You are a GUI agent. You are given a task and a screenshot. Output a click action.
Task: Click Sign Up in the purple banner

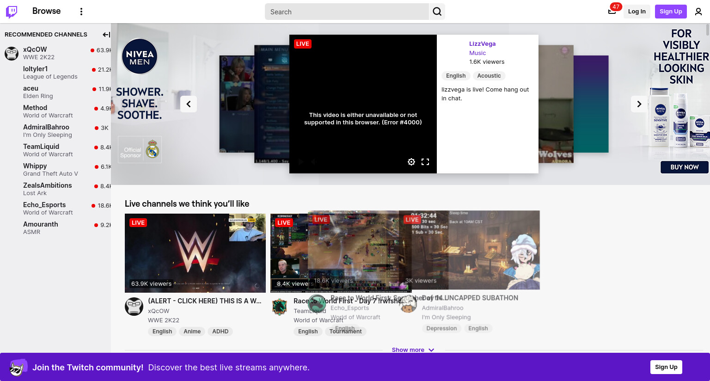pyautogui.click(x=666, y=367)
